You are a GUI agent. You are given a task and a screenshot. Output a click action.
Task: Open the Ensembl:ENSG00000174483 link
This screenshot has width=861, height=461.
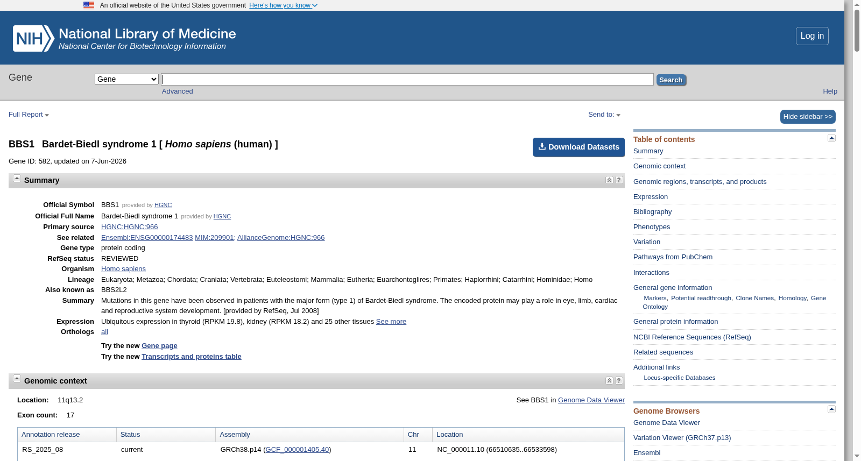(x=147, y=238)
